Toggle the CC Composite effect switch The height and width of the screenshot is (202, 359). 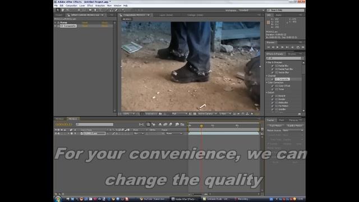coord(58,26)
